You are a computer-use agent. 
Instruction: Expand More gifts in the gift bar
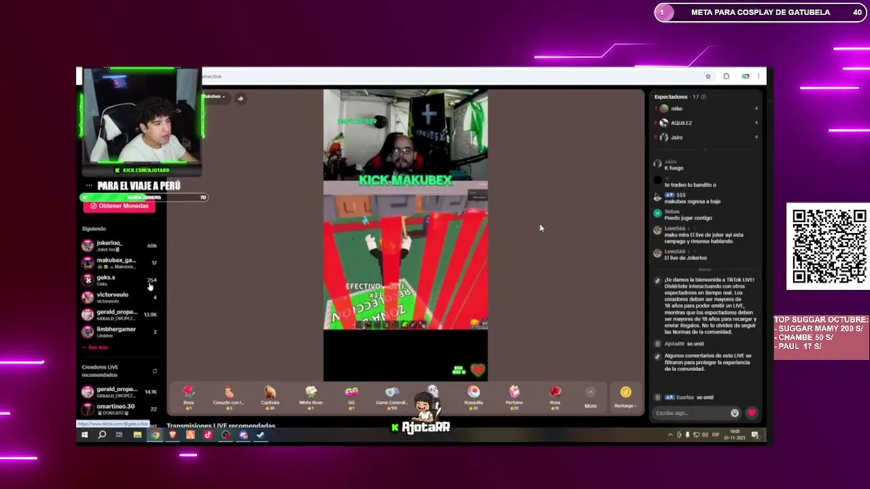pos(591,398)
